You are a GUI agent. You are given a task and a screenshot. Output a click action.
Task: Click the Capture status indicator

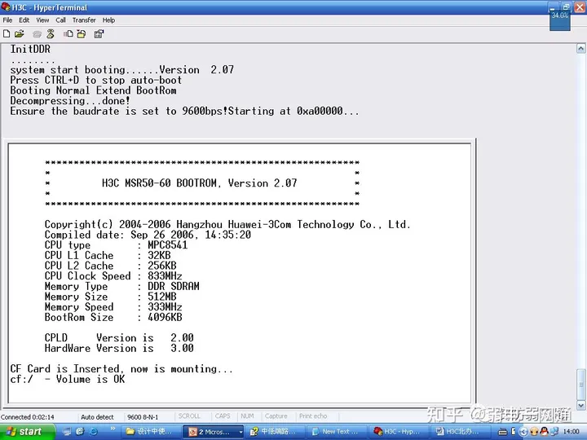276,416
